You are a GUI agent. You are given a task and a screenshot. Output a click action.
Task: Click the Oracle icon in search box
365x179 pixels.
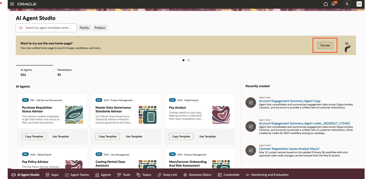tap(21, 28)
